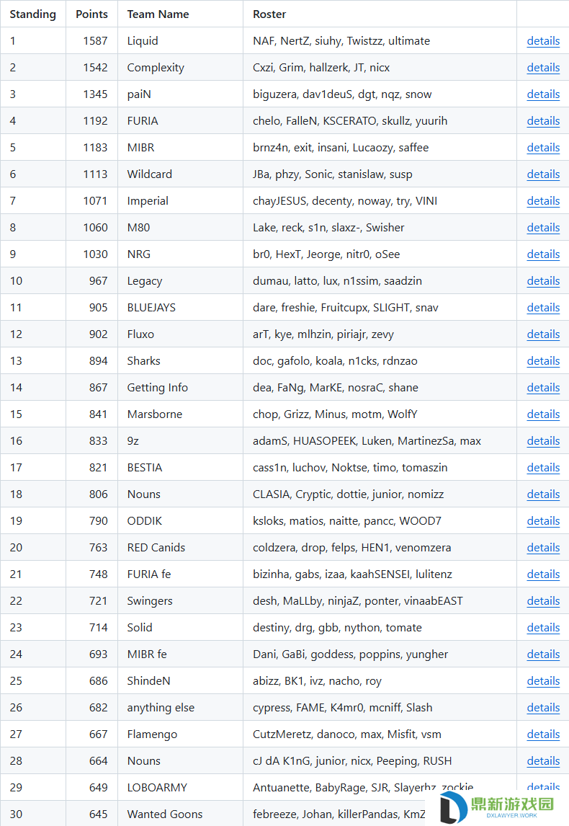This screenshot has width=569, height=826.
Task: Click roster 'adamS, HUASOPEEK, Luken, MartinezSa, max'
Action: pos(367,441)
